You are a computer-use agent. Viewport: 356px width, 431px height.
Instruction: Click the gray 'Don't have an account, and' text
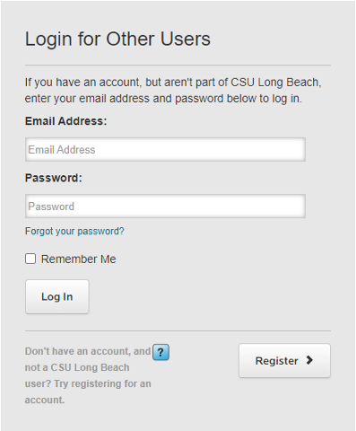coord(88,351)
